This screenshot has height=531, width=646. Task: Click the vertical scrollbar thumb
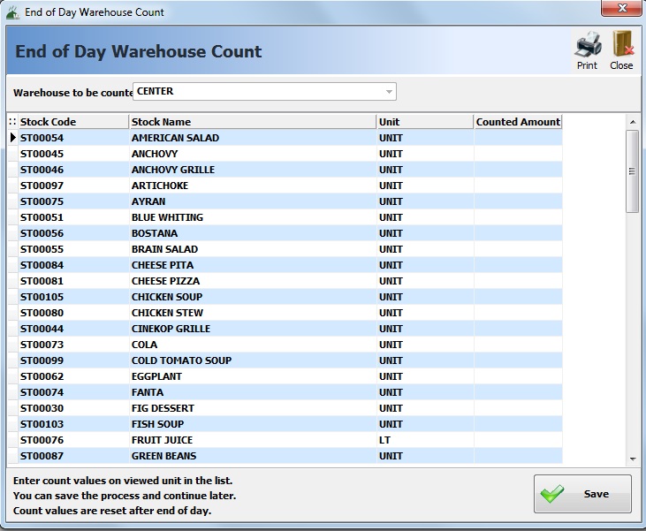click(632, 171)
